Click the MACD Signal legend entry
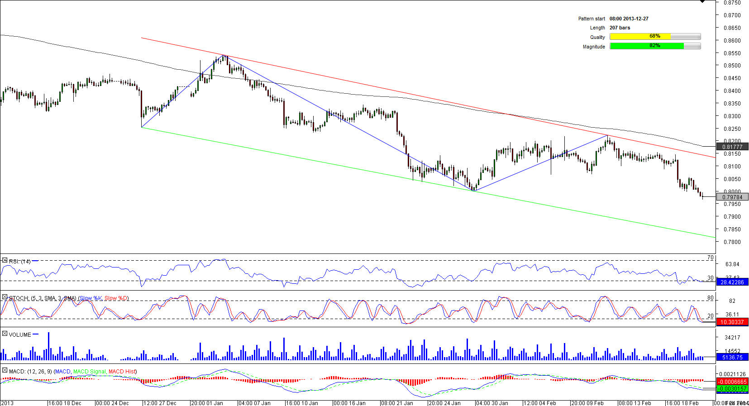Screen dimensions: 749x406 point(90,372)
